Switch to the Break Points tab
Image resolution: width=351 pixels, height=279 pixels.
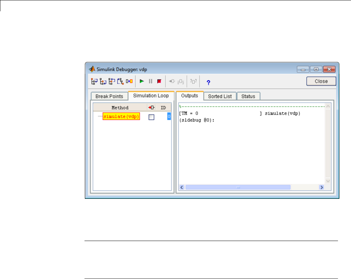click(109, 96)
